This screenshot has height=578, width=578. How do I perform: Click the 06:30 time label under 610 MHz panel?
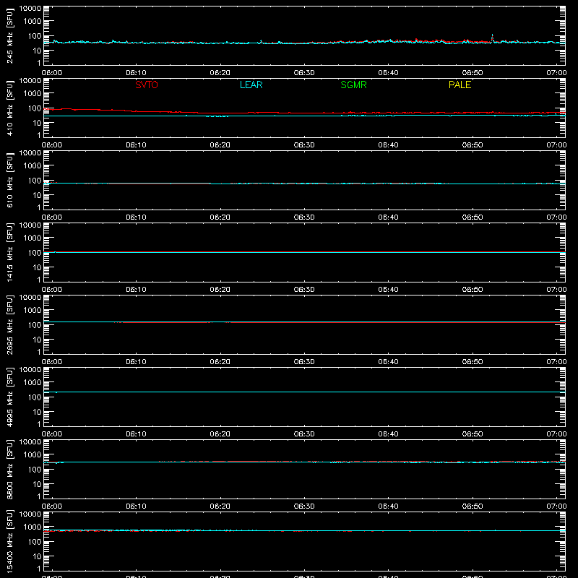tap(304, 217)
